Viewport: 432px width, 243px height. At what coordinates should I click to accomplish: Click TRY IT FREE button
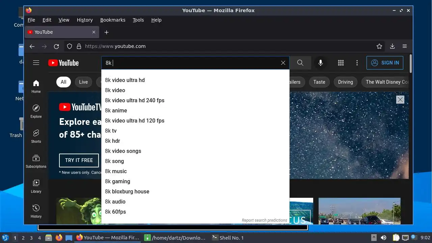click(79, 160)
